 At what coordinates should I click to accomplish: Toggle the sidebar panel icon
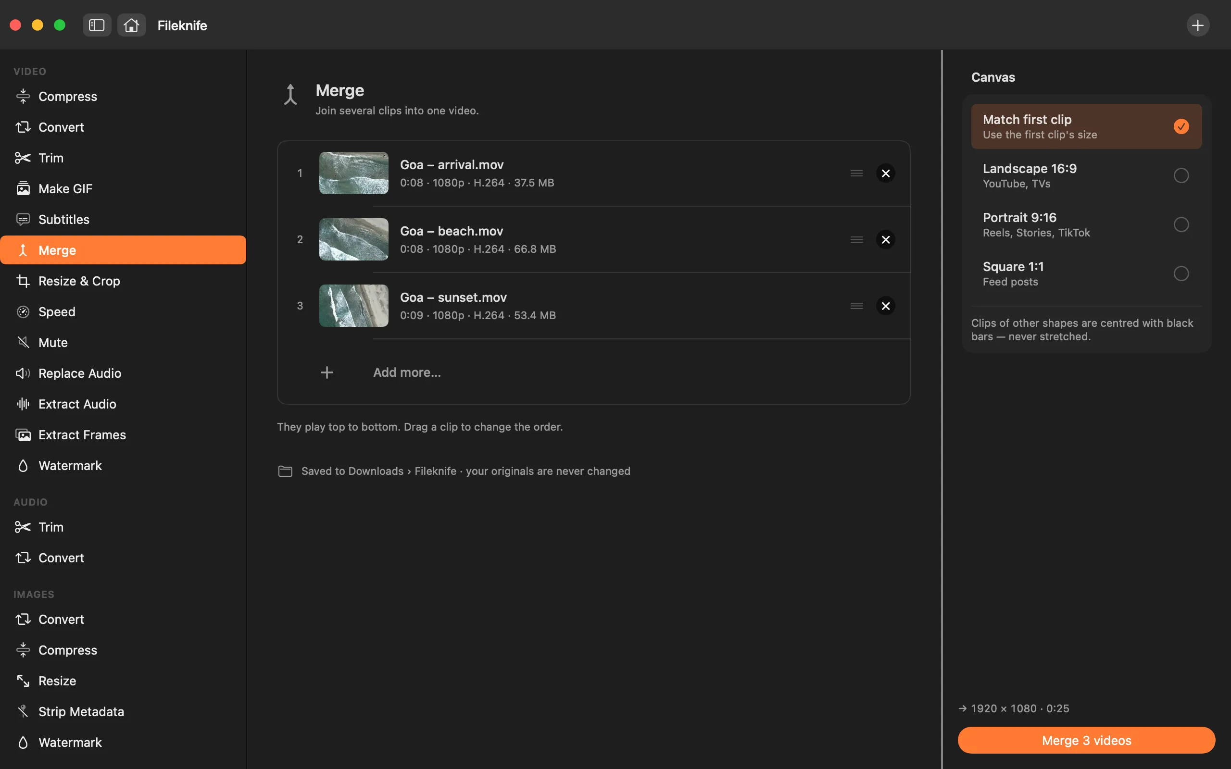click(97, 25)
